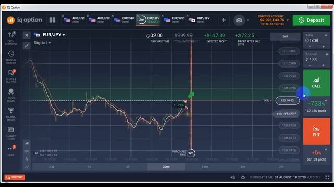Screen dimensions: 334x187
Task: Open Tournaments section
Action: (11, 114)
